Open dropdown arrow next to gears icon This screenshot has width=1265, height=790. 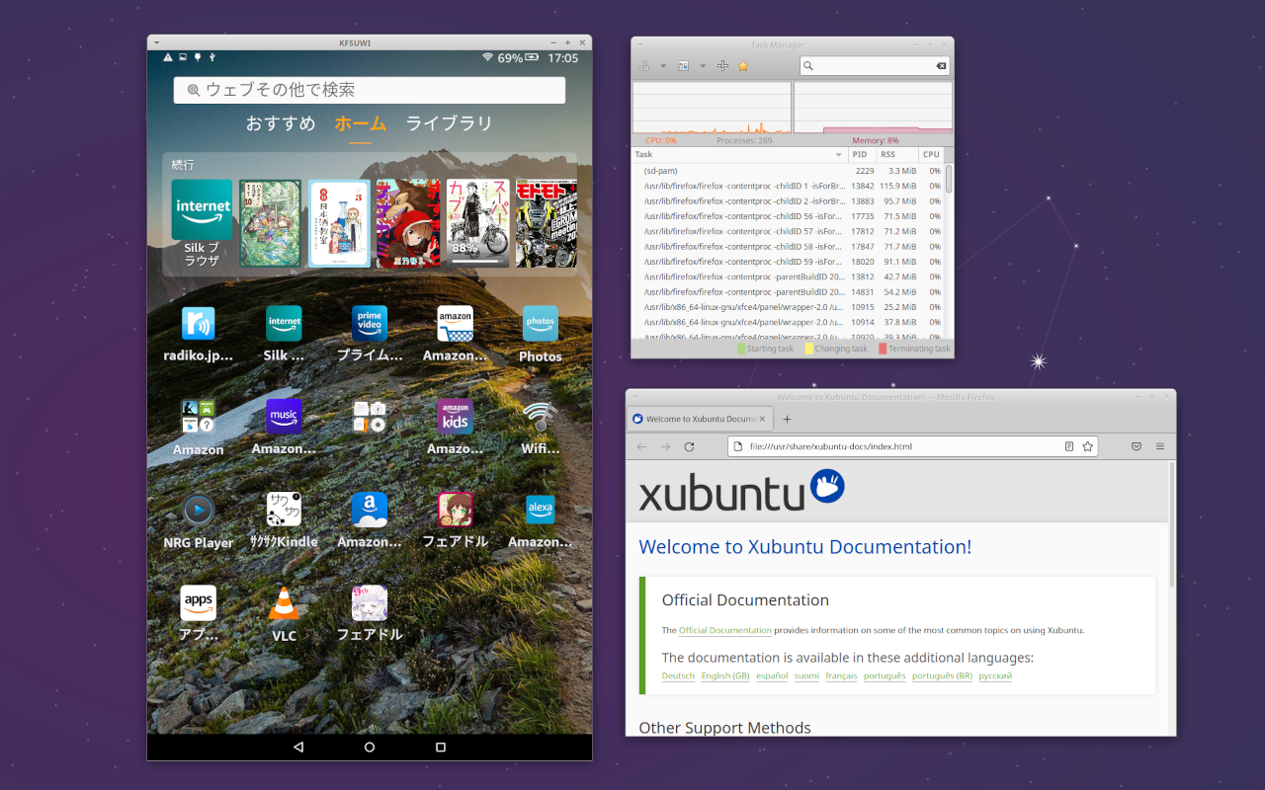tap(662, 66)
